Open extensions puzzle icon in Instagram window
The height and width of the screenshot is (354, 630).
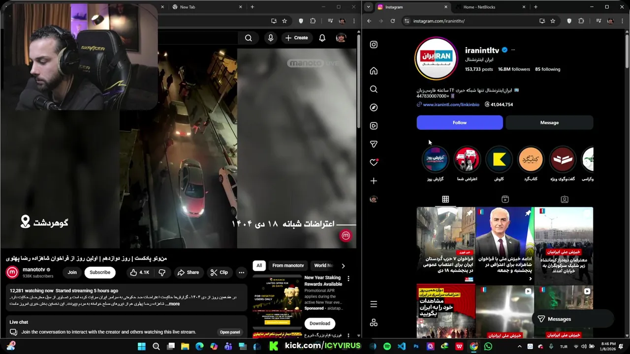tap(581, 21)
